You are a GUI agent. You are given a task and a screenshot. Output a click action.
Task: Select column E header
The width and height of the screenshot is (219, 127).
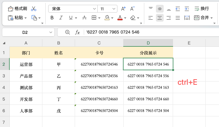click(x=189, y=43)
